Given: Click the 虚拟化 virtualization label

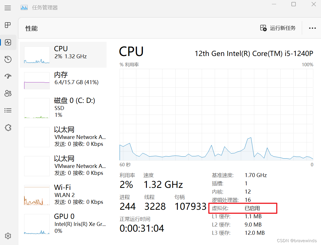Looking at the screenshot, I should point(220,208).
